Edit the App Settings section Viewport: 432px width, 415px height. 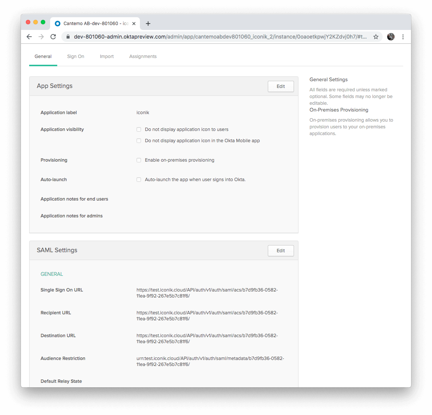coord(281,86)
